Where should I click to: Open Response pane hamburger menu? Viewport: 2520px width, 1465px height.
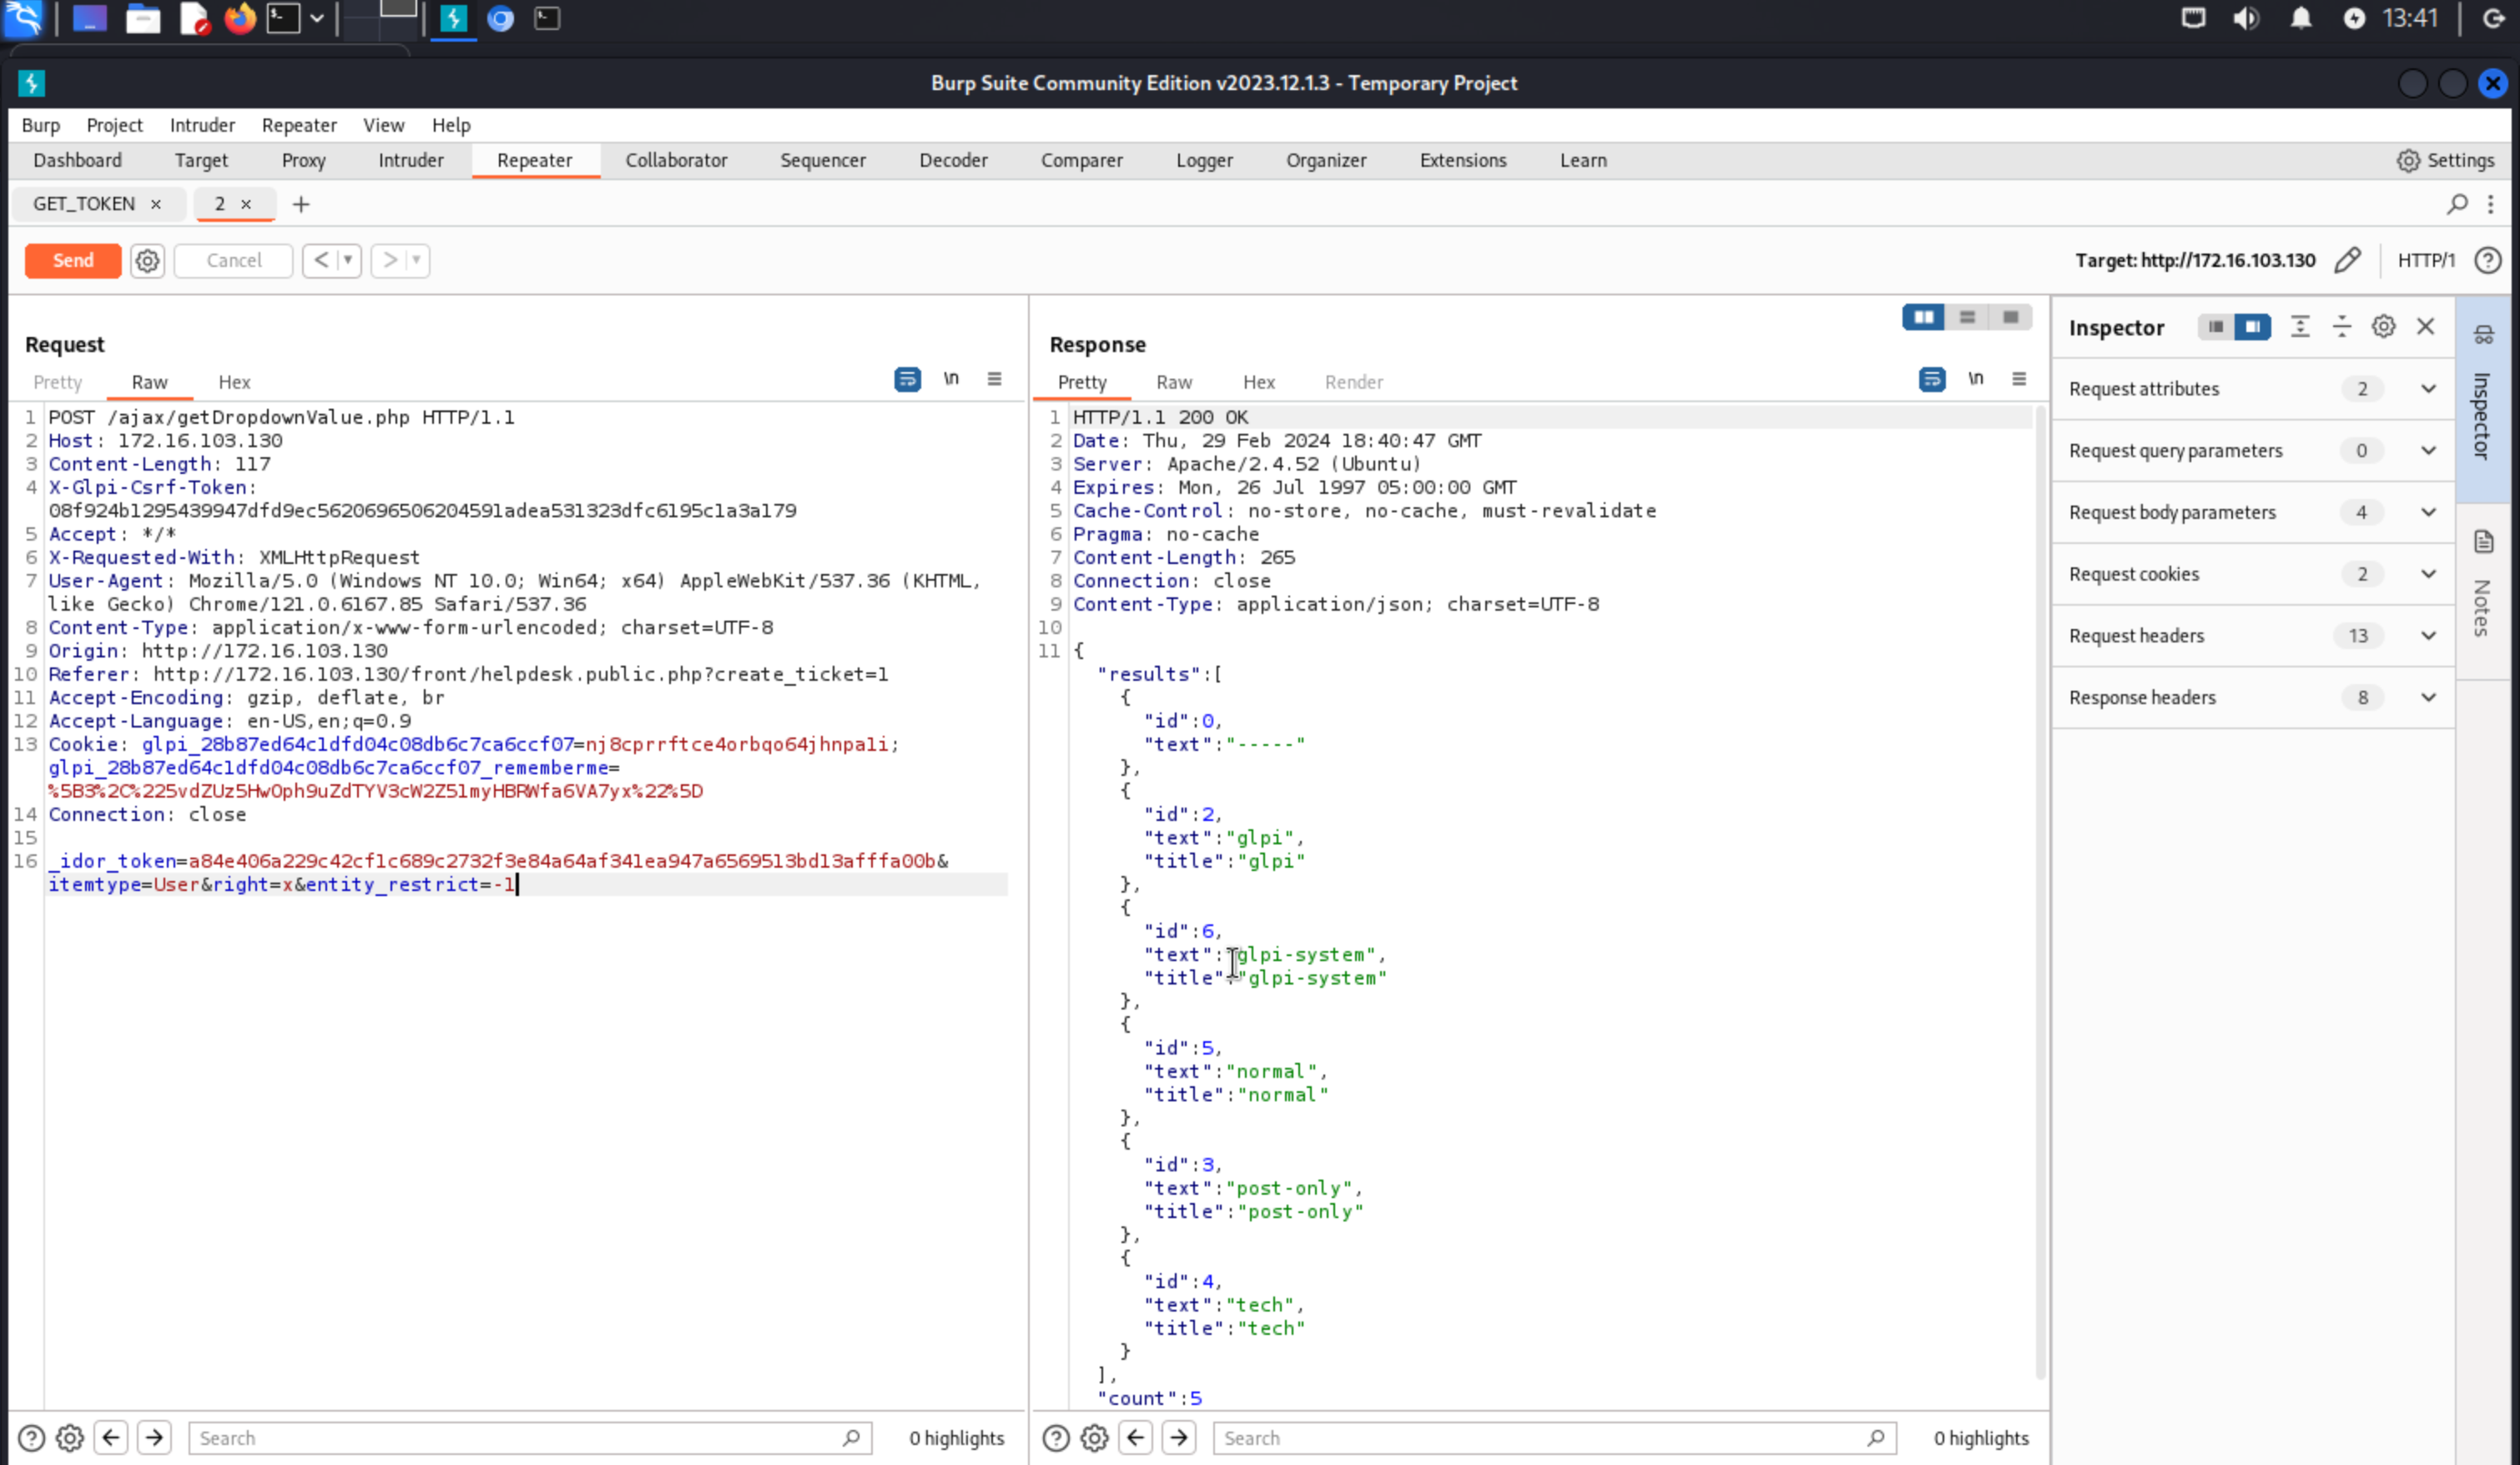pos(2019,378)
